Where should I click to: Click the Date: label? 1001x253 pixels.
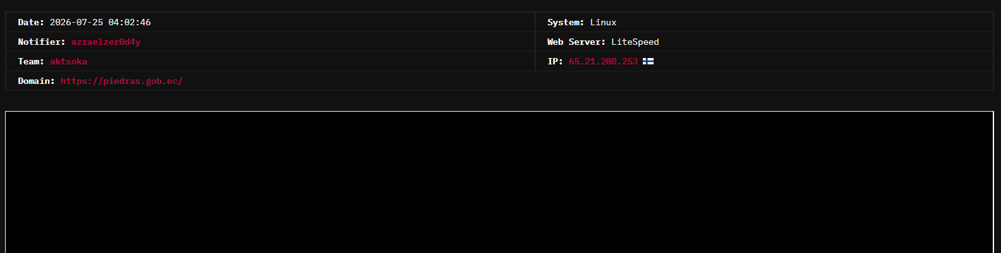tap(31, 22)
